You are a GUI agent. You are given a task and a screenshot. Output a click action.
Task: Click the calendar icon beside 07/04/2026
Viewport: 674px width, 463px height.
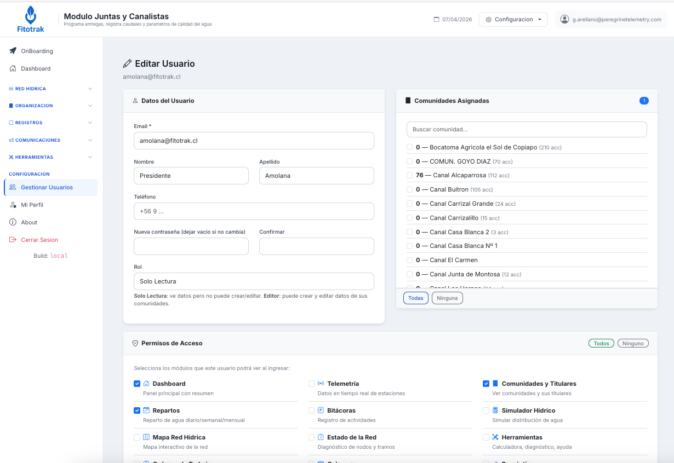tap(436, 20)
